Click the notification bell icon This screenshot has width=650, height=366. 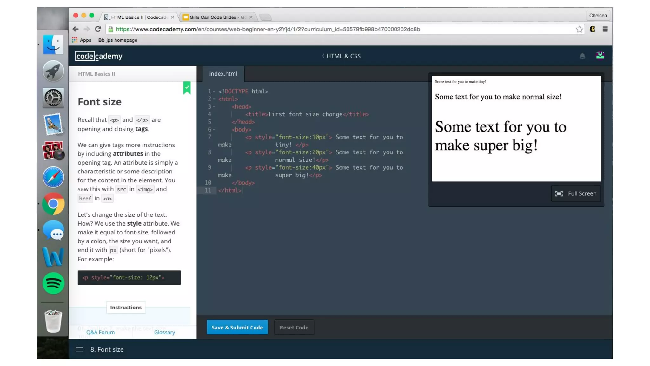click(x=582, y=56)
